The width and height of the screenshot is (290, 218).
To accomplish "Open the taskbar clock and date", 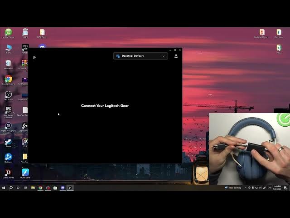I will pos(277,188).
